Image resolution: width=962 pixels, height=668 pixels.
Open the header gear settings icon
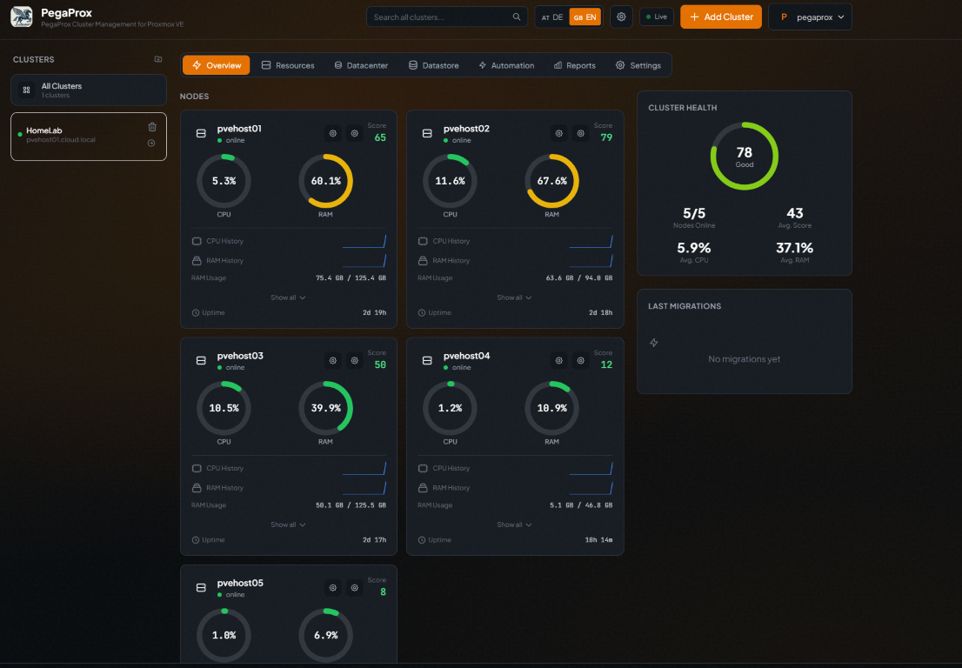[x=621, y=17]
